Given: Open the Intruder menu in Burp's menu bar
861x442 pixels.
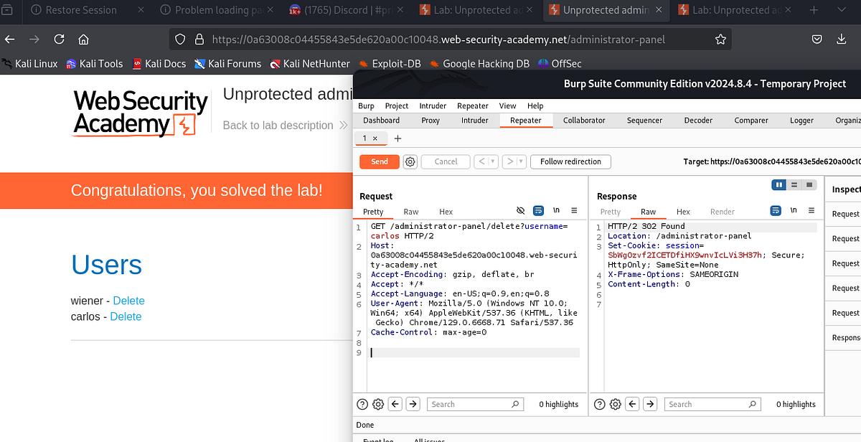Looking at the screenshot, I should pyautogui.click(x=433, y=105).
